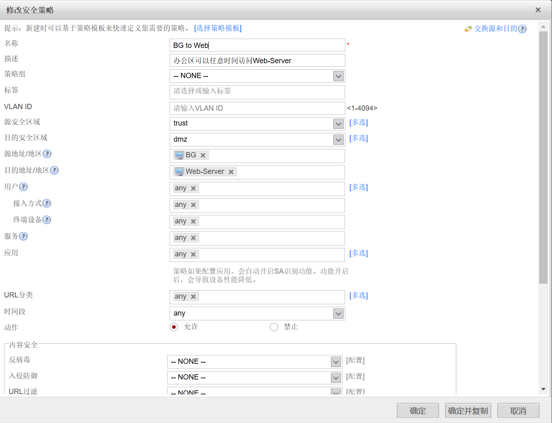Click 多选 next to 源安全区域

[x=359, y=122]
